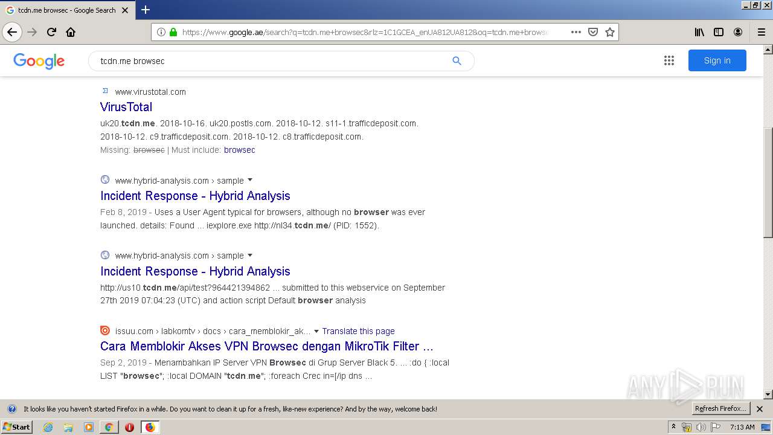773x435 pixels.
Task: Select the tcdn.me browsec Google Search tab
Action: 67,10
